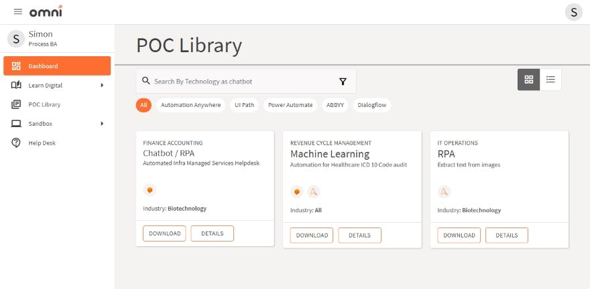Image resolution: width=590 pixels, height=289 pixels.
Task: Click the Search By Technology input field
Action: coord(241,82)
